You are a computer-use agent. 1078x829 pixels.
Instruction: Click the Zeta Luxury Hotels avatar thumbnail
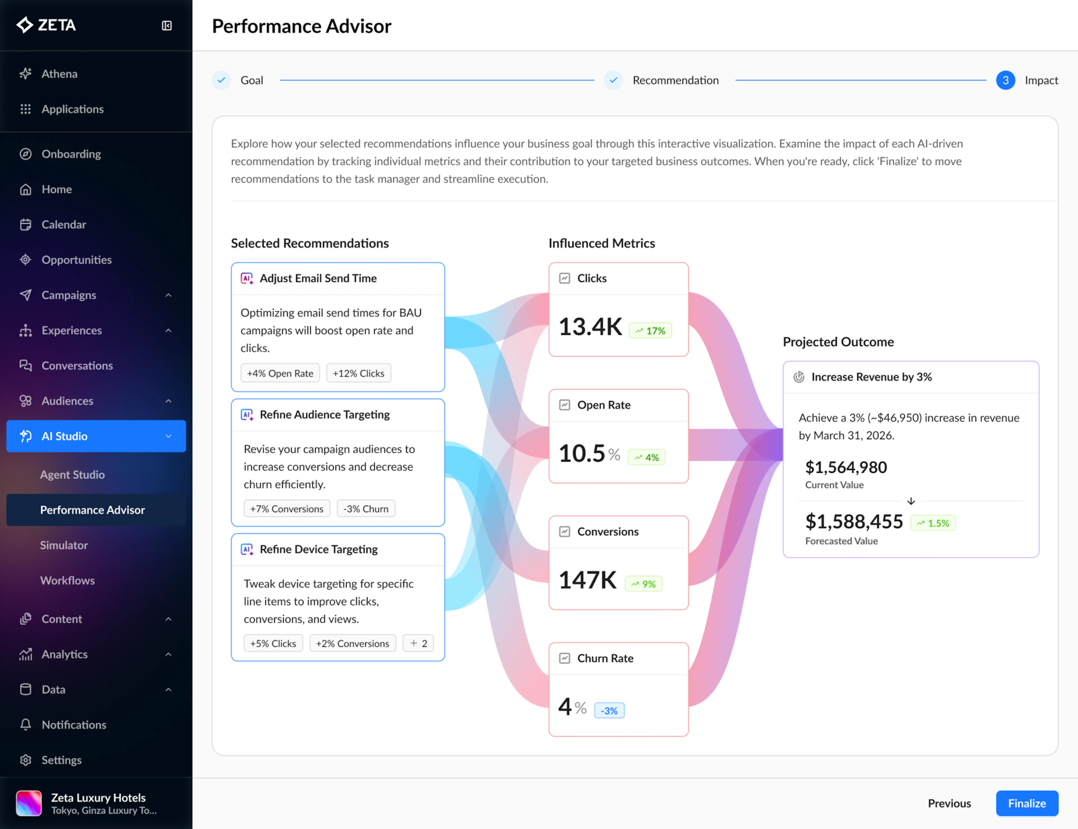pos(29,803)
